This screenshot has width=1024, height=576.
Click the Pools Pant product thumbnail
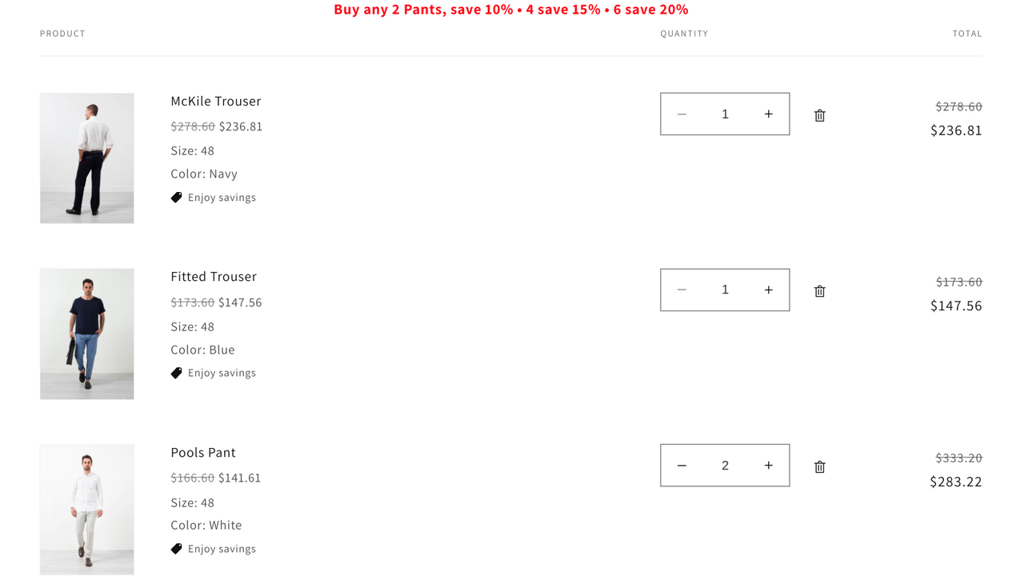(87, 510)
